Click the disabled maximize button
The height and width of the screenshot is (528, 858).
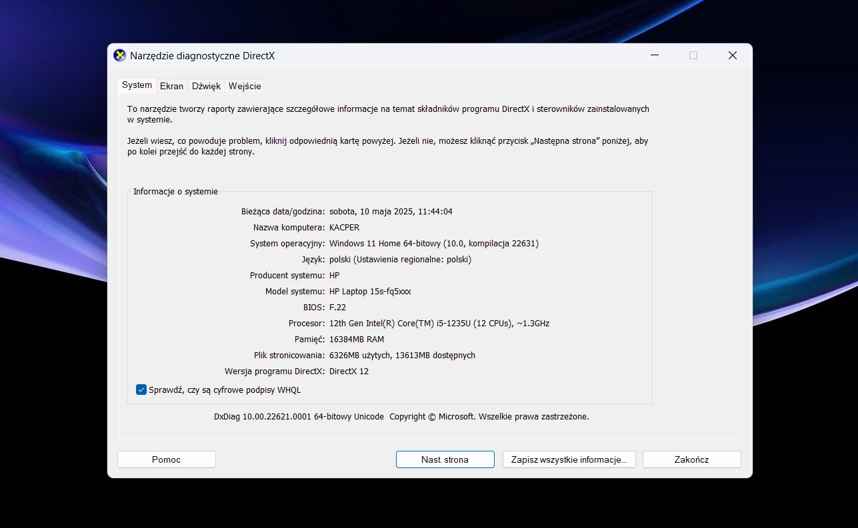(x=693, y=55)
